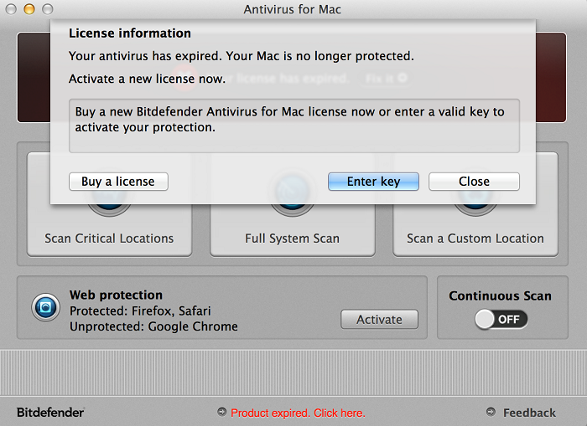The width and height of the screenshot is (587, 426).
Task: Activate web protection for Google Chrome
Action: coord(379,319)
